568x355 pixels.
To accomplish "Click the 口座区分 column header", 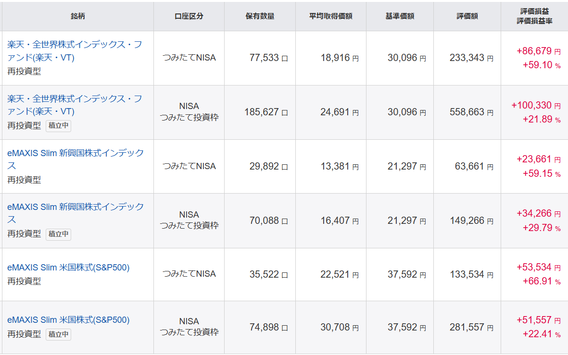I will tap(189, 16).
